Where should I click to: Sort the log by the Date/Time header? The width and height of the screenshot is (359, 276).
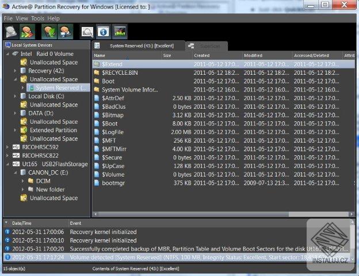[x=39, y=223]
